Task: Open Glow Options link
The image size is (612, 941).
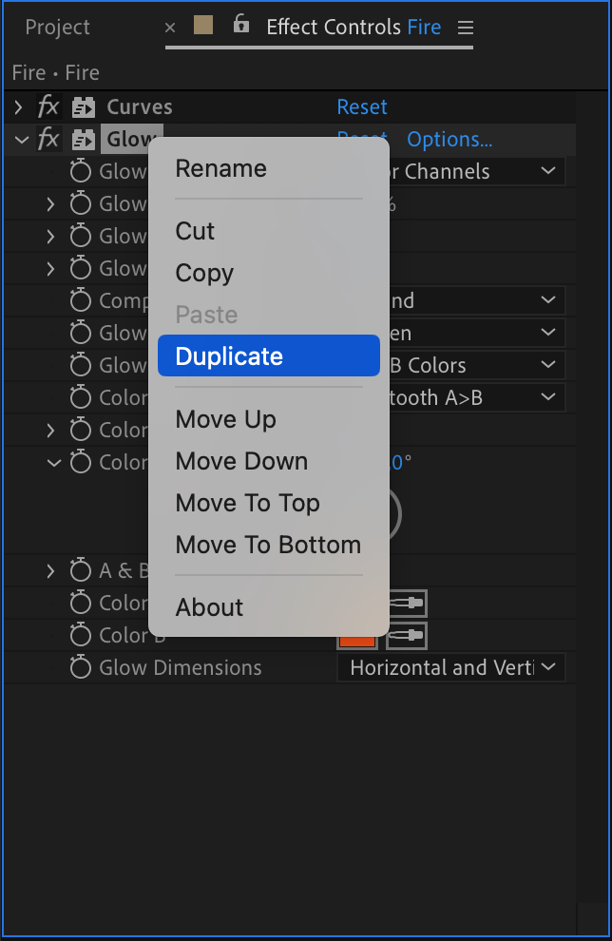Action: (x=449, y=140)
